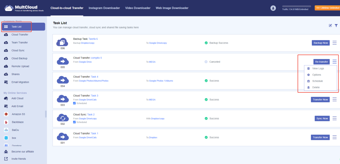Screen dimensions: 340x164
Task: Click the Add Cloud icon
Action: [6, 98]
